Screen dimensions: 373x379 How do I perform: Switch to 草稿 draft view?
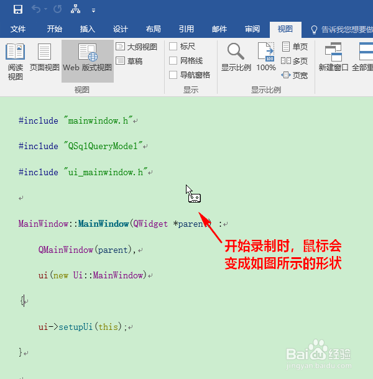pyautogui.click(x=129, y=61)
